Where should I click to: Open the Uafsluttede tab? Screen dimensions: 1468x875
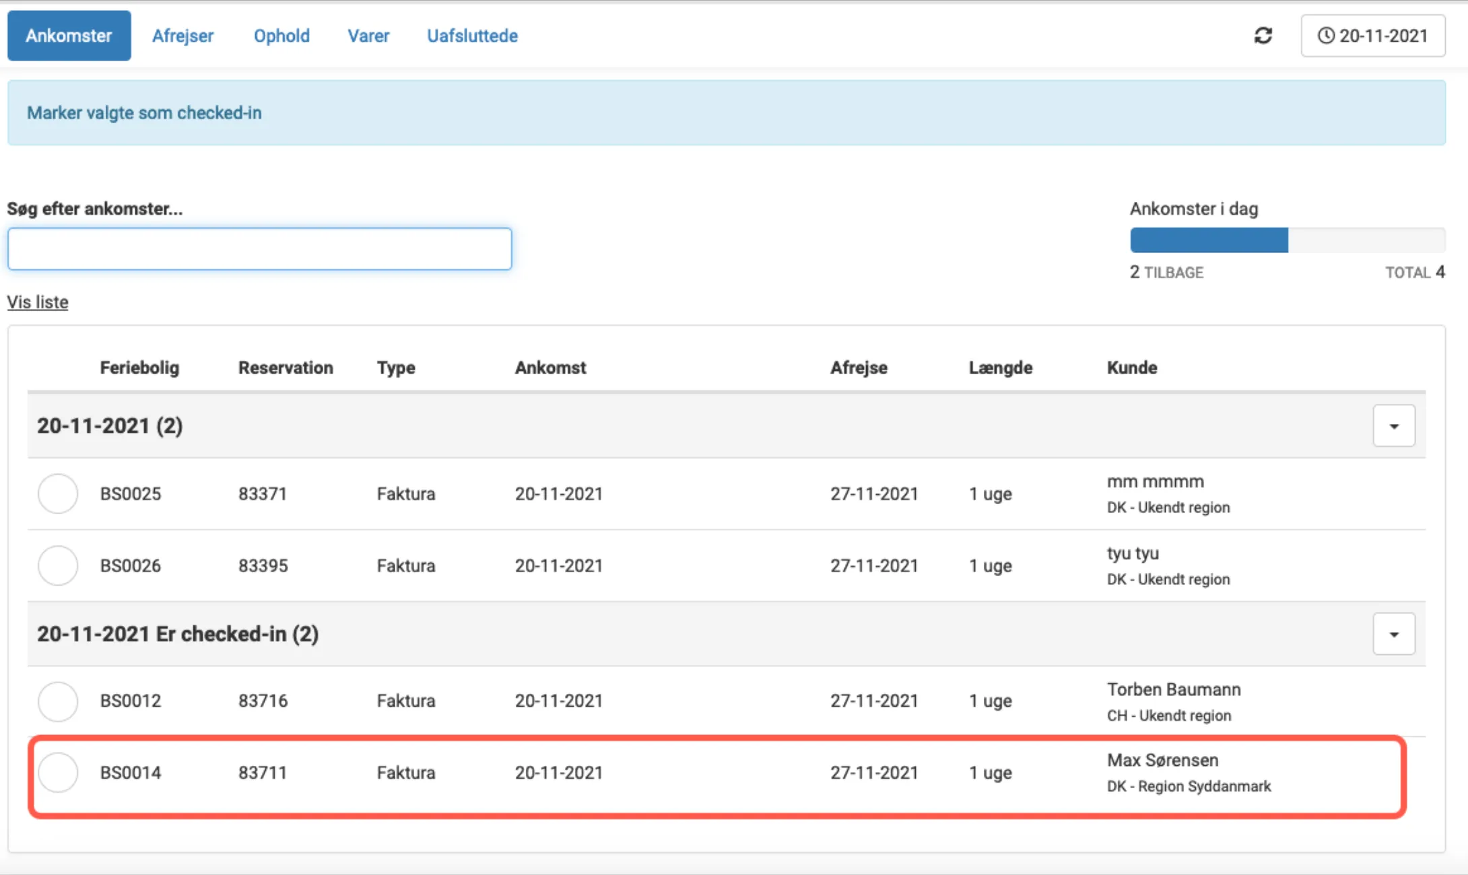[x=472, y=36]
